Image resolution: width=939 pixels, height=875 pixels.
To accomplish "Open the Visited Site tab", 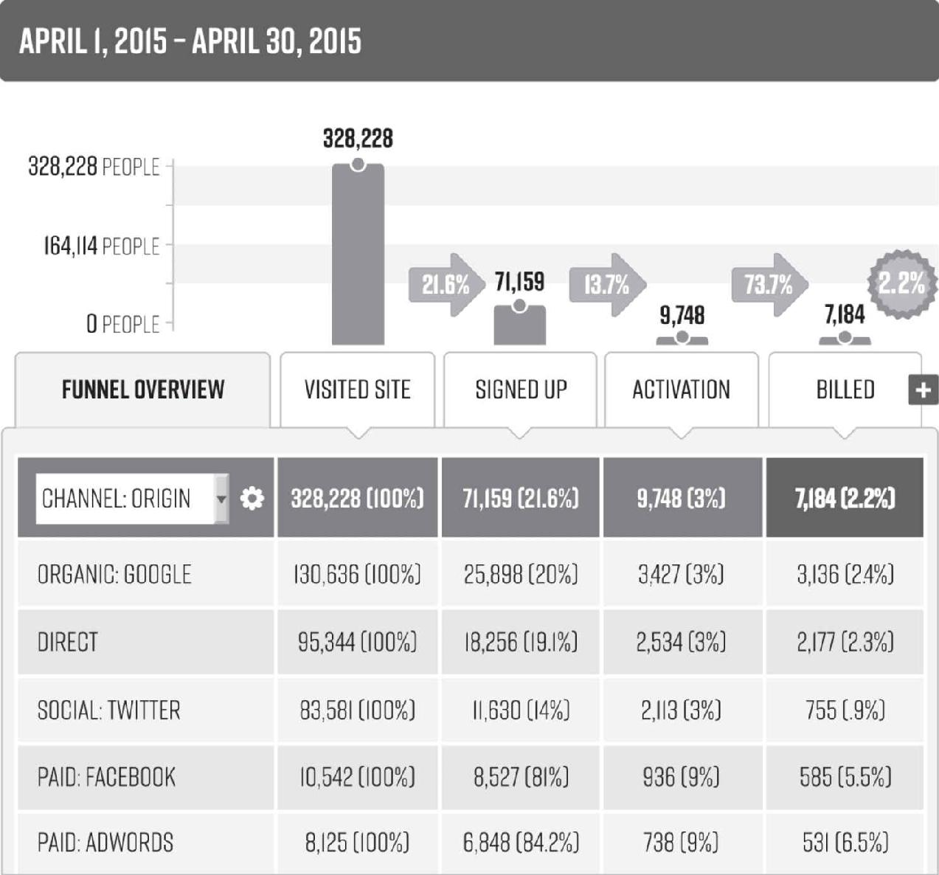I will coord(358,390).
